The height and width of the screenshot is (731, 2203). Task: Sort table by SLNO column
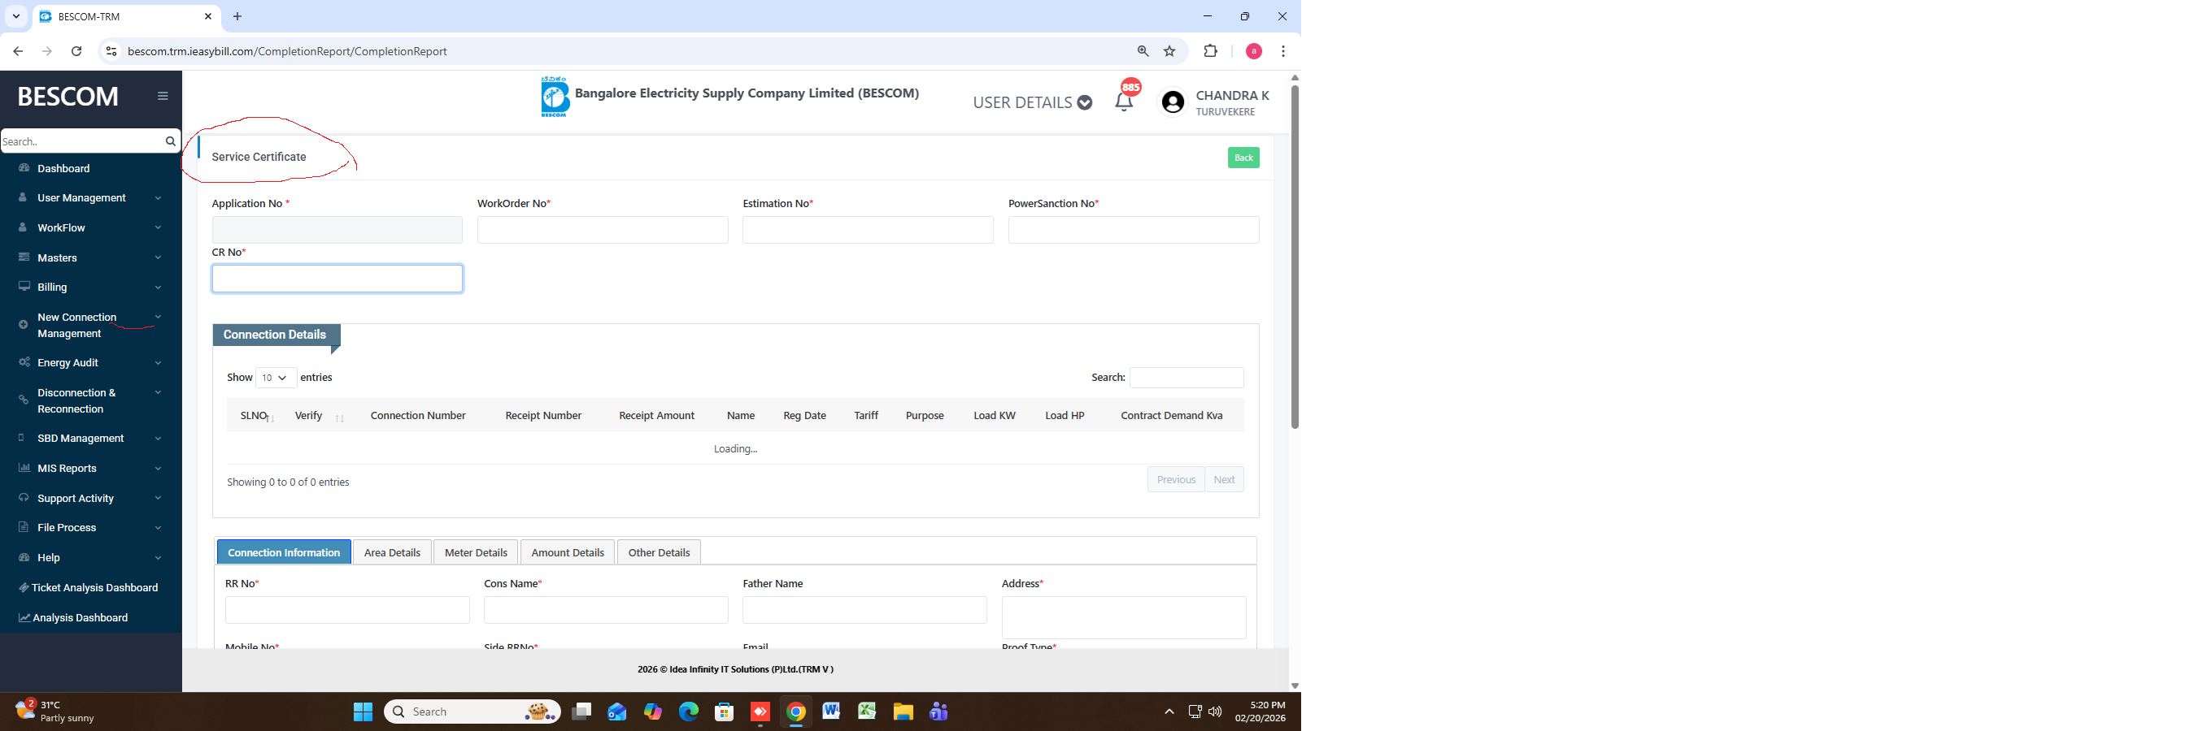(255, 416)
